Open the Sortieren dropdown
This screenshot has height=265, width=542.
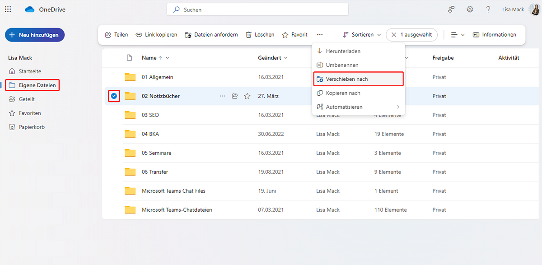tap(362, 35)
